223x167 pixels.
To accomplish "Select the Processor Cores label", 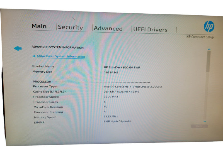I will (46, 102).
